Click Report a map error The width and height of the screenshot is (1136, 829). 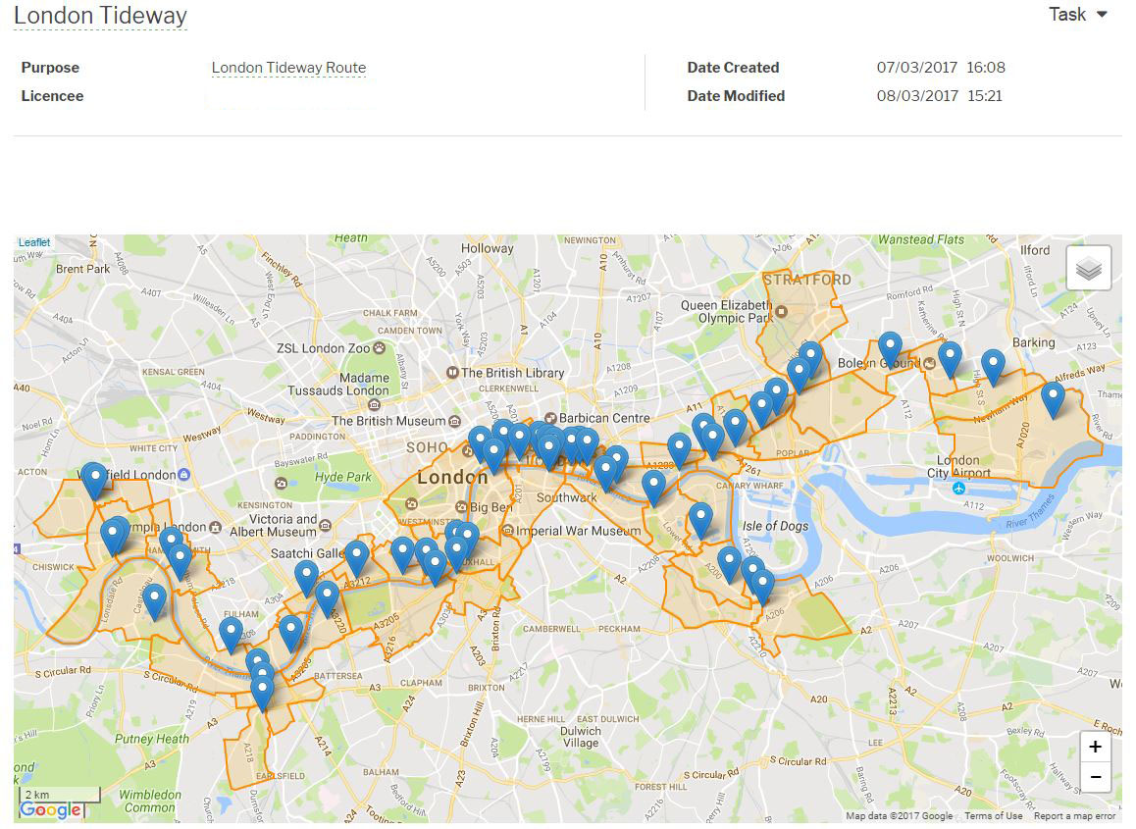(x=1074, y=816)
